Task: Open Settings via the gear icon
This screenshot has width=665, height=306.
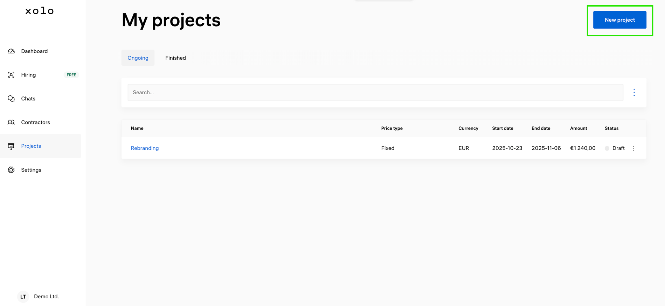Action: 11,170
